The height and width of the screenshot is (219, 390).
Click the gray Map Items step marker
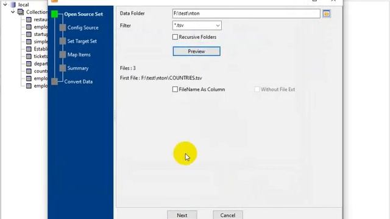click(63, 55)
